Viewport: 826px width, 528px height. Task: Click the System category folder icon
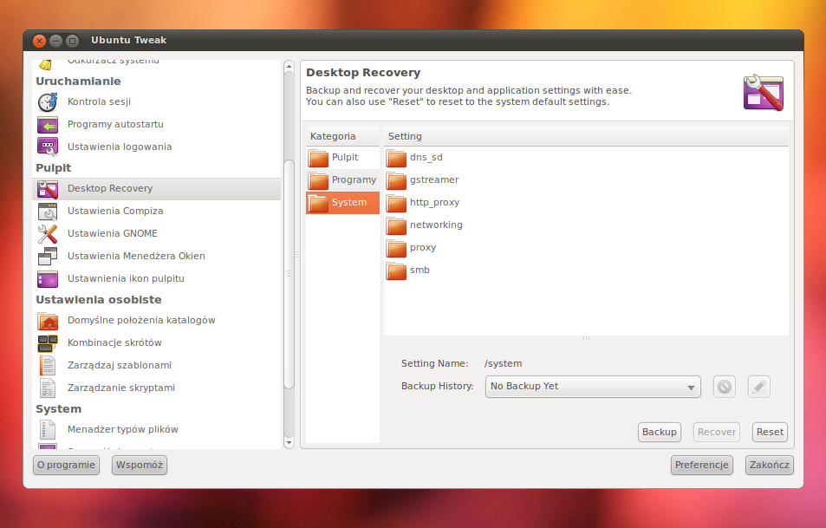click(x=318, y=203)
